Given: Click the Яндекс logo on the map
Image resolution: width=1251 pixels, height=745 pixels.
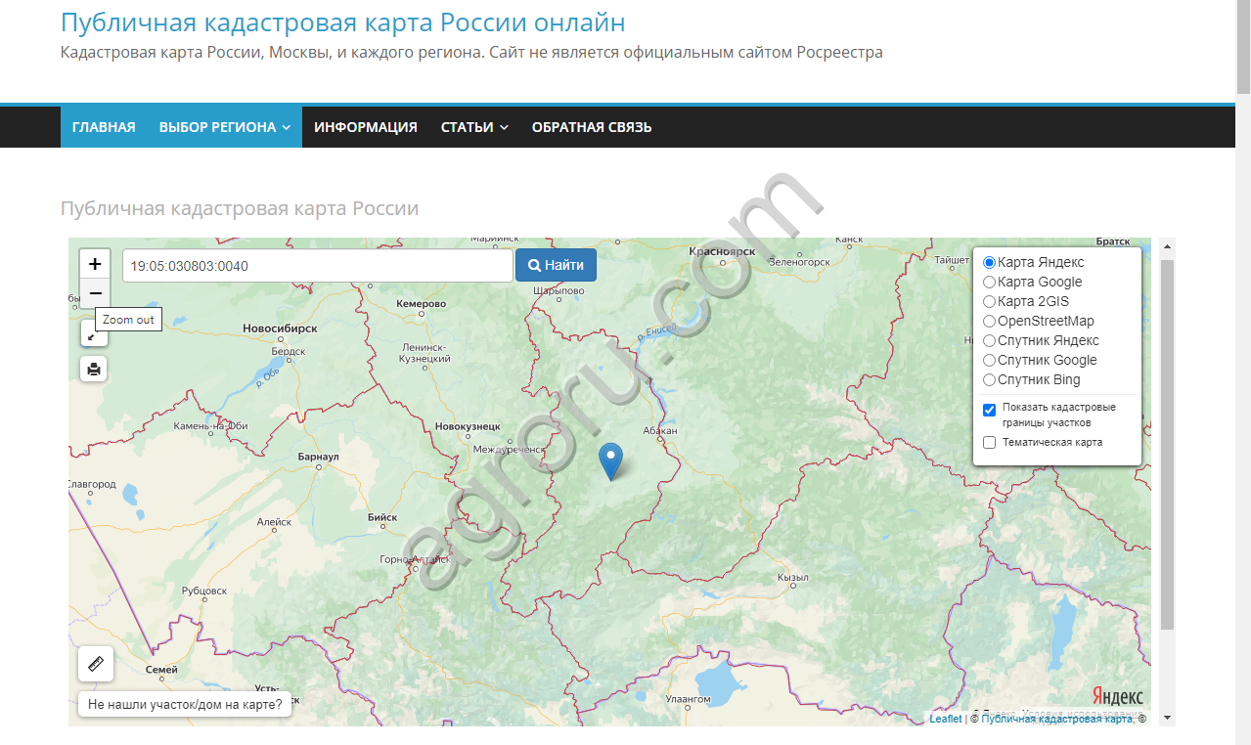Looking at the screenshot, I should pyautogui.click(x=1117, y=696).
